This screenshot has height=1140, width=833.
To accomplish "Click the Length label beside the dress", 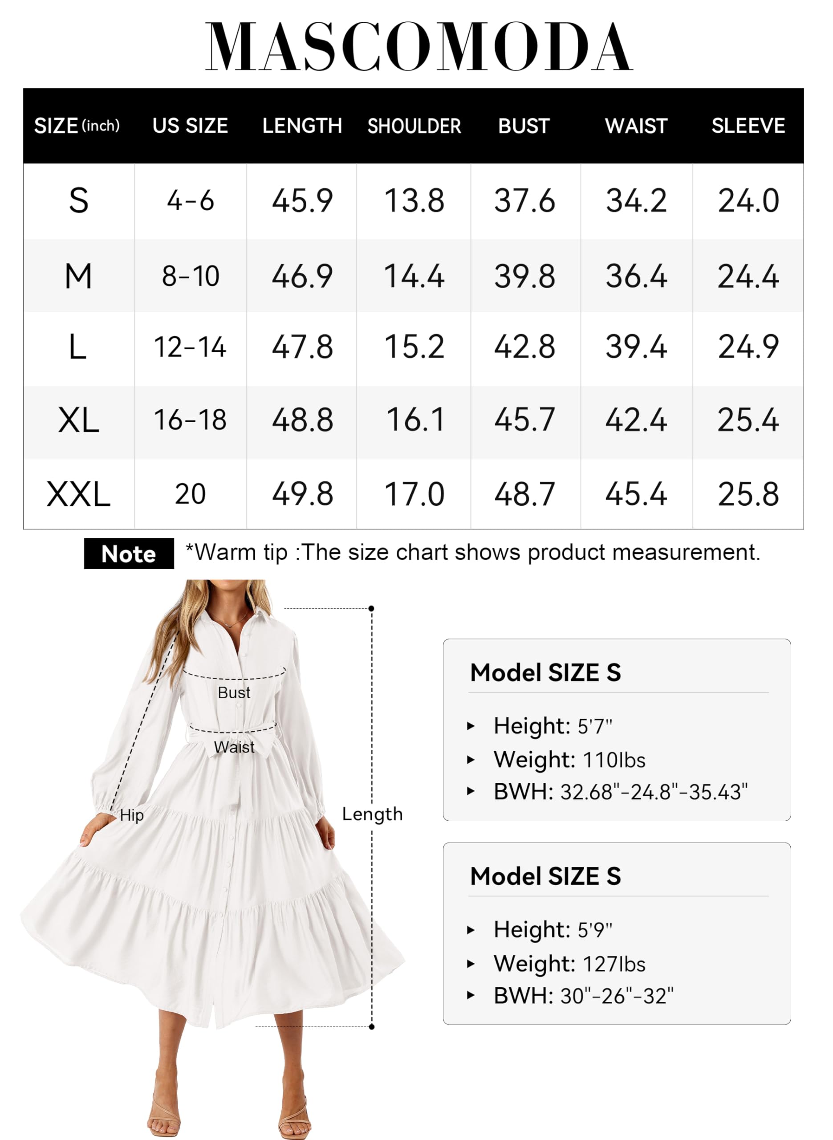I will coord(372,814).
